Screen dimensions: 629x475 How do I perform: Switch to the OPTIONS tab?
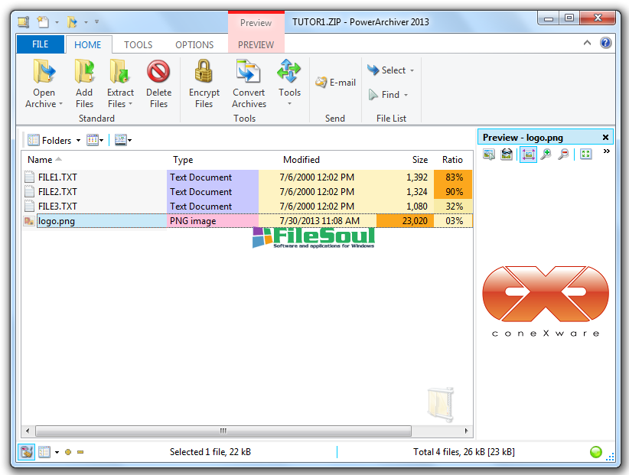point(194,44)
